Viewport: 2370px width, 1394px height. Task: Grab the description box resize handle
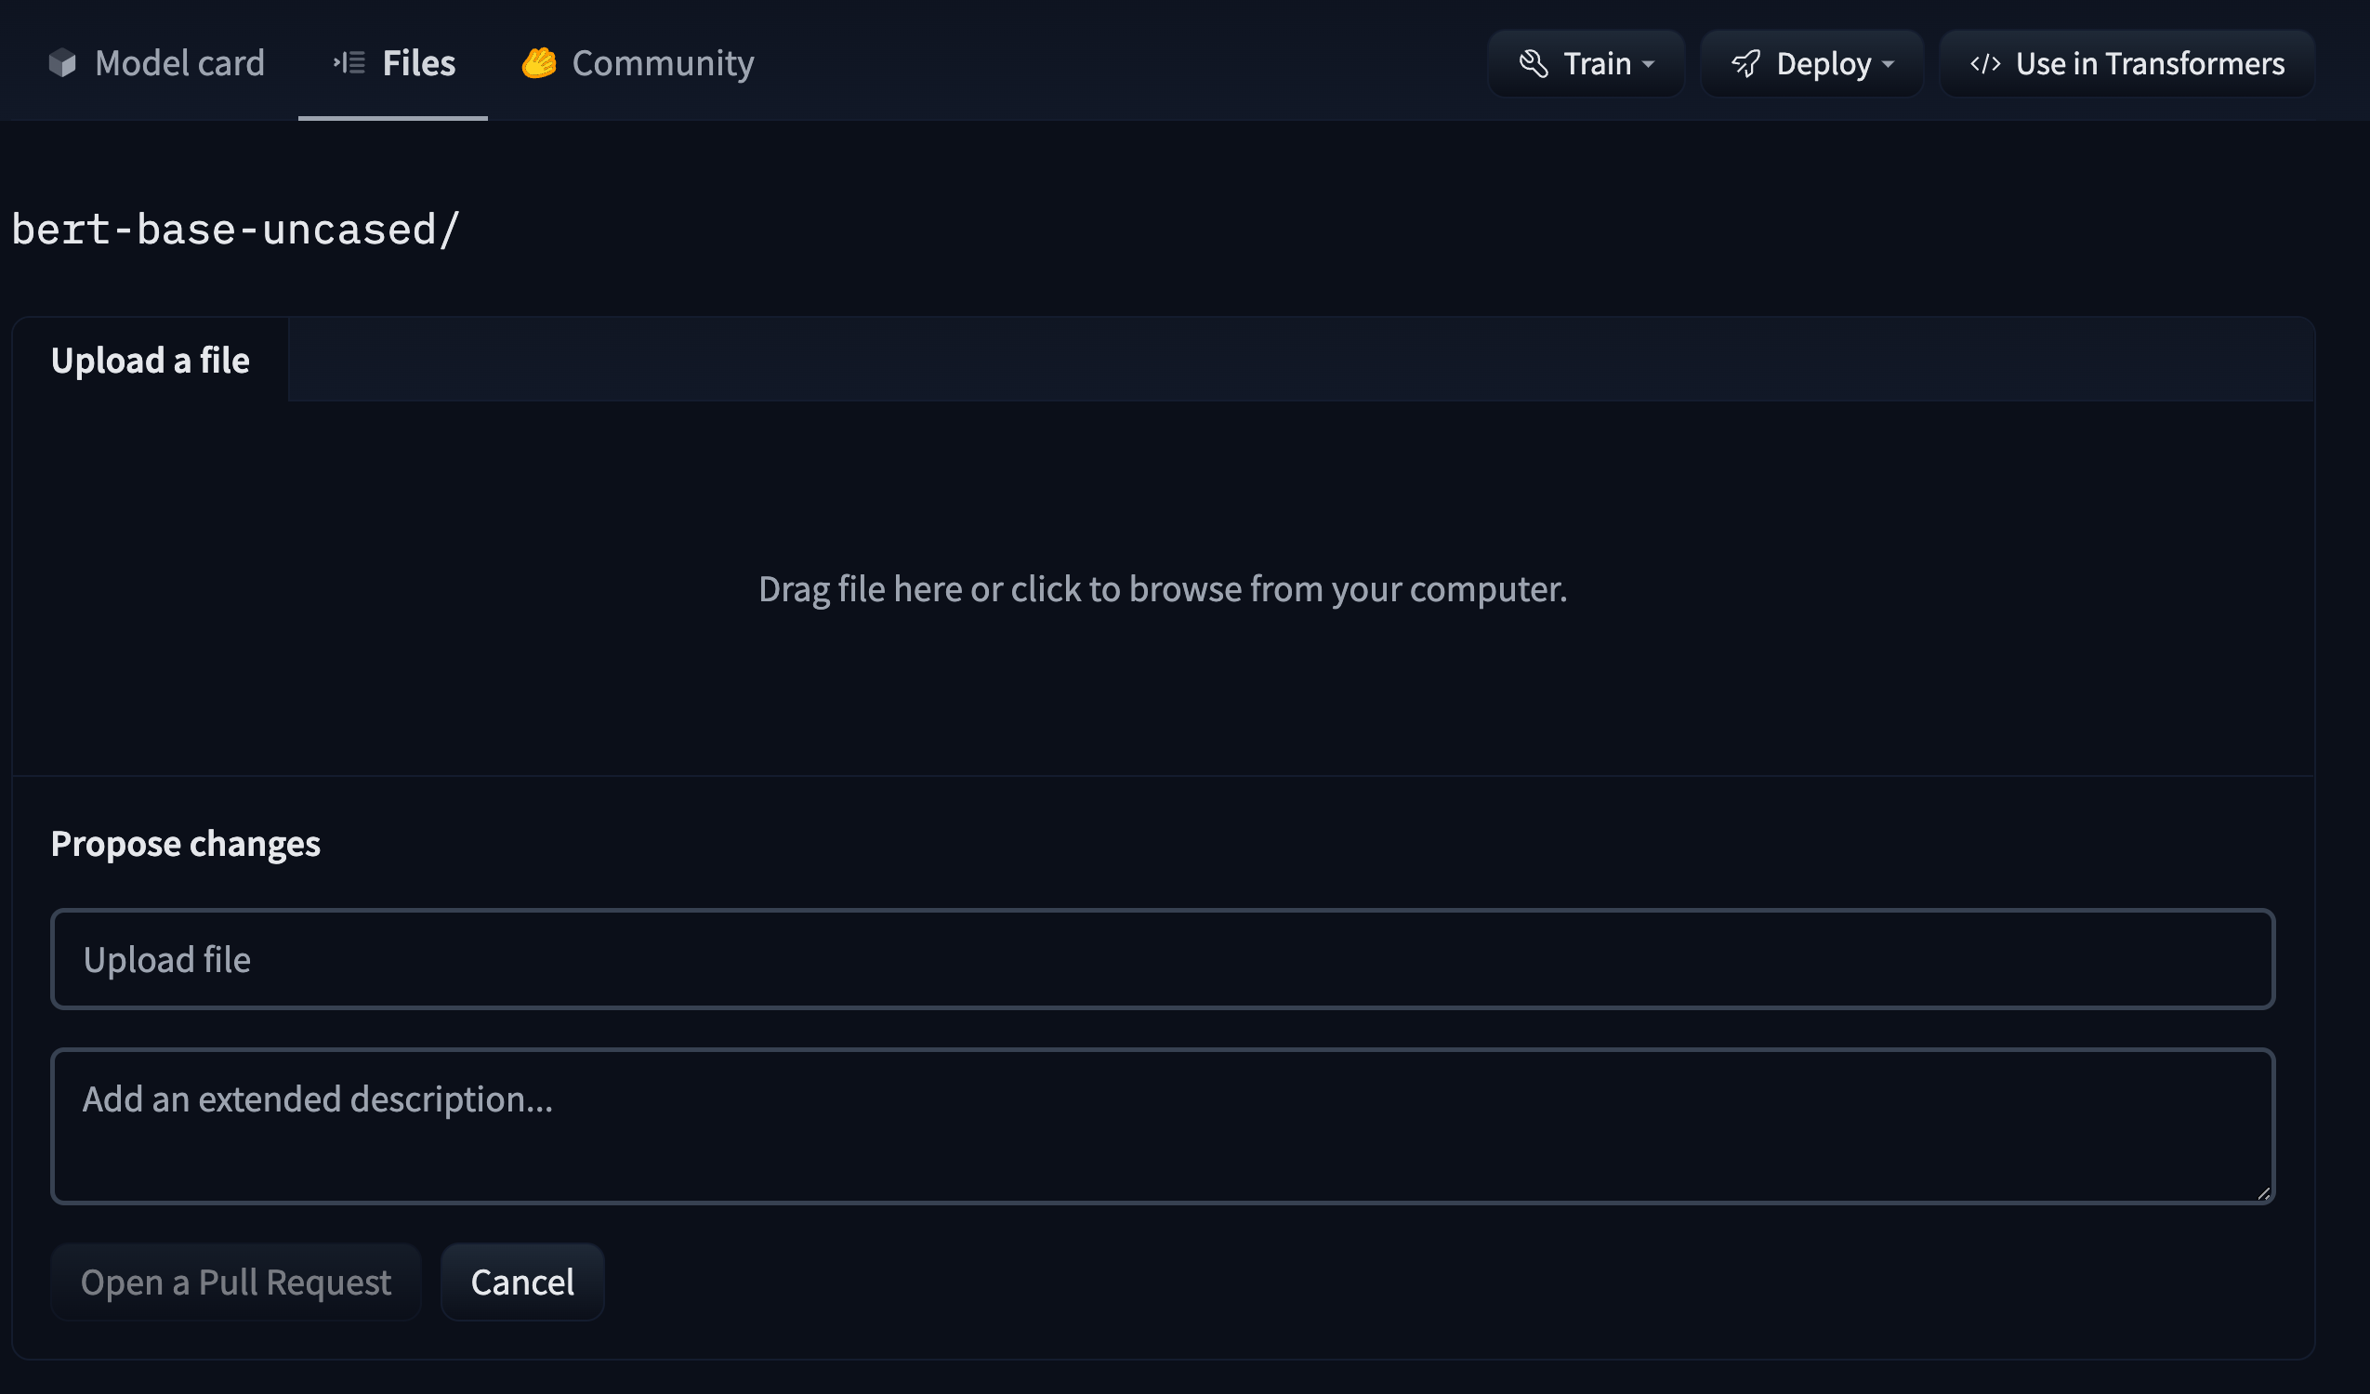(2264, 1193)
